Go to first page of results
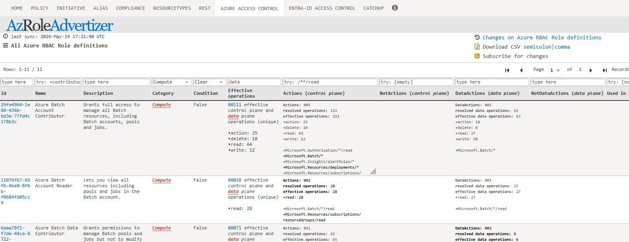The width and height of the screenshot is (629, 242). 507,70
